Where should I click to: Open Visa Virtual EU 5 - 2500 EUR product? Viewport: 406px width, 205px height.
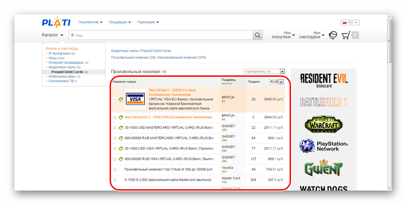168,117
